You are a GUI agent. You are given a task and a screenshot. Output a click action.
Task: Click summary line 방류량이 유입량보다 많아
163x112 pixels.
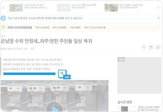(33, 64)
